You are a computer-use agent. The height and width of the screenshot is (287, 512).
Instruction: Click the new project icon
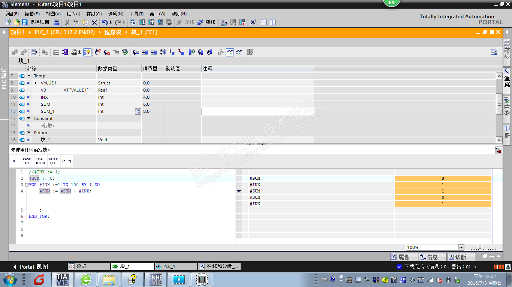(x=8, y=22)
